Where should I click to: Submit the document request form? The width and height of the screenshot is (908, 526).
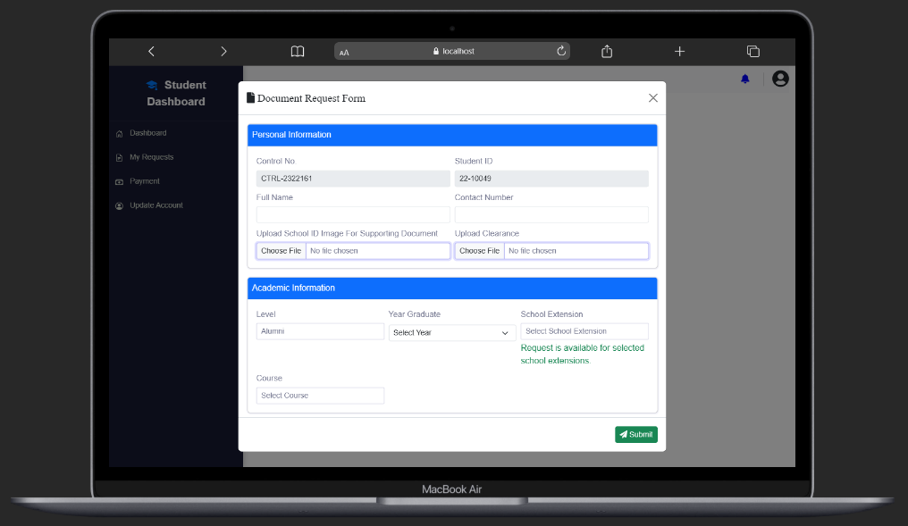tap(635, 435)
